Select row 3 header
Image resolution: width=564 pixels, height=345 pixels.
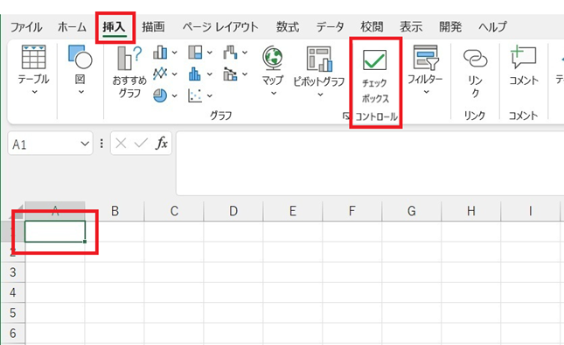[x=12, y=272]
